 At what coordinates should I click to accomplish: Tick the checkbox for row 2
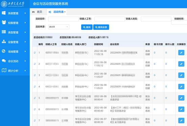[x=35, y=64]
